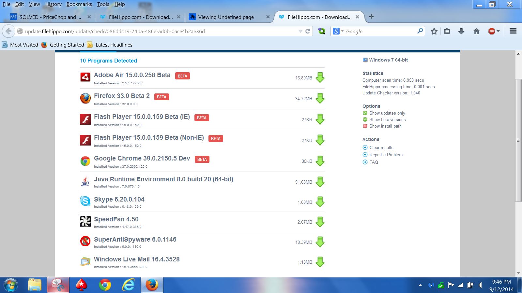Open Google Chrome from taskbar
The image size is (522, 293).
pos(105,285)
